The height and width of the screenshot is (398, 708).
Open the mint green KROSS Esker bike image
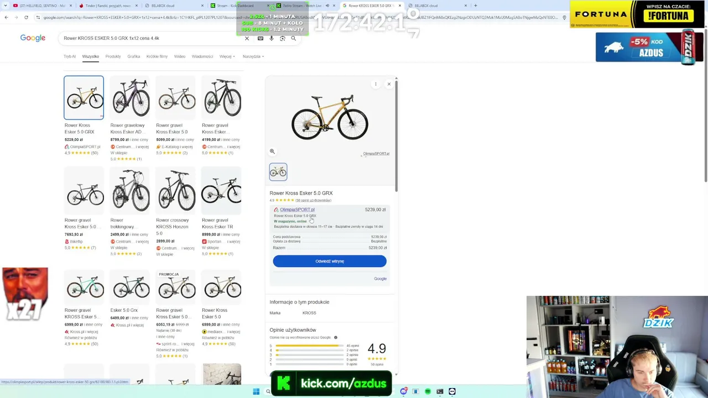(84, 287)
